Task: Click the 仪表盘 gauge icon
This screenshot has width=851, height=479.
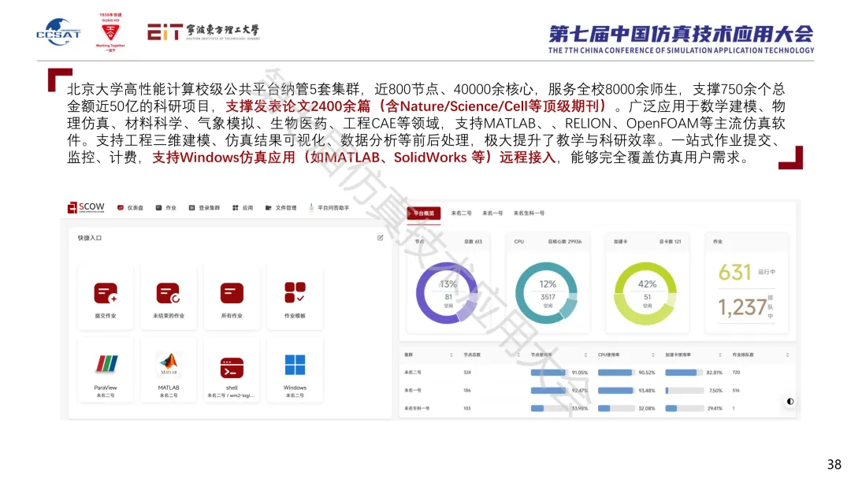Action: pos(121,208)
